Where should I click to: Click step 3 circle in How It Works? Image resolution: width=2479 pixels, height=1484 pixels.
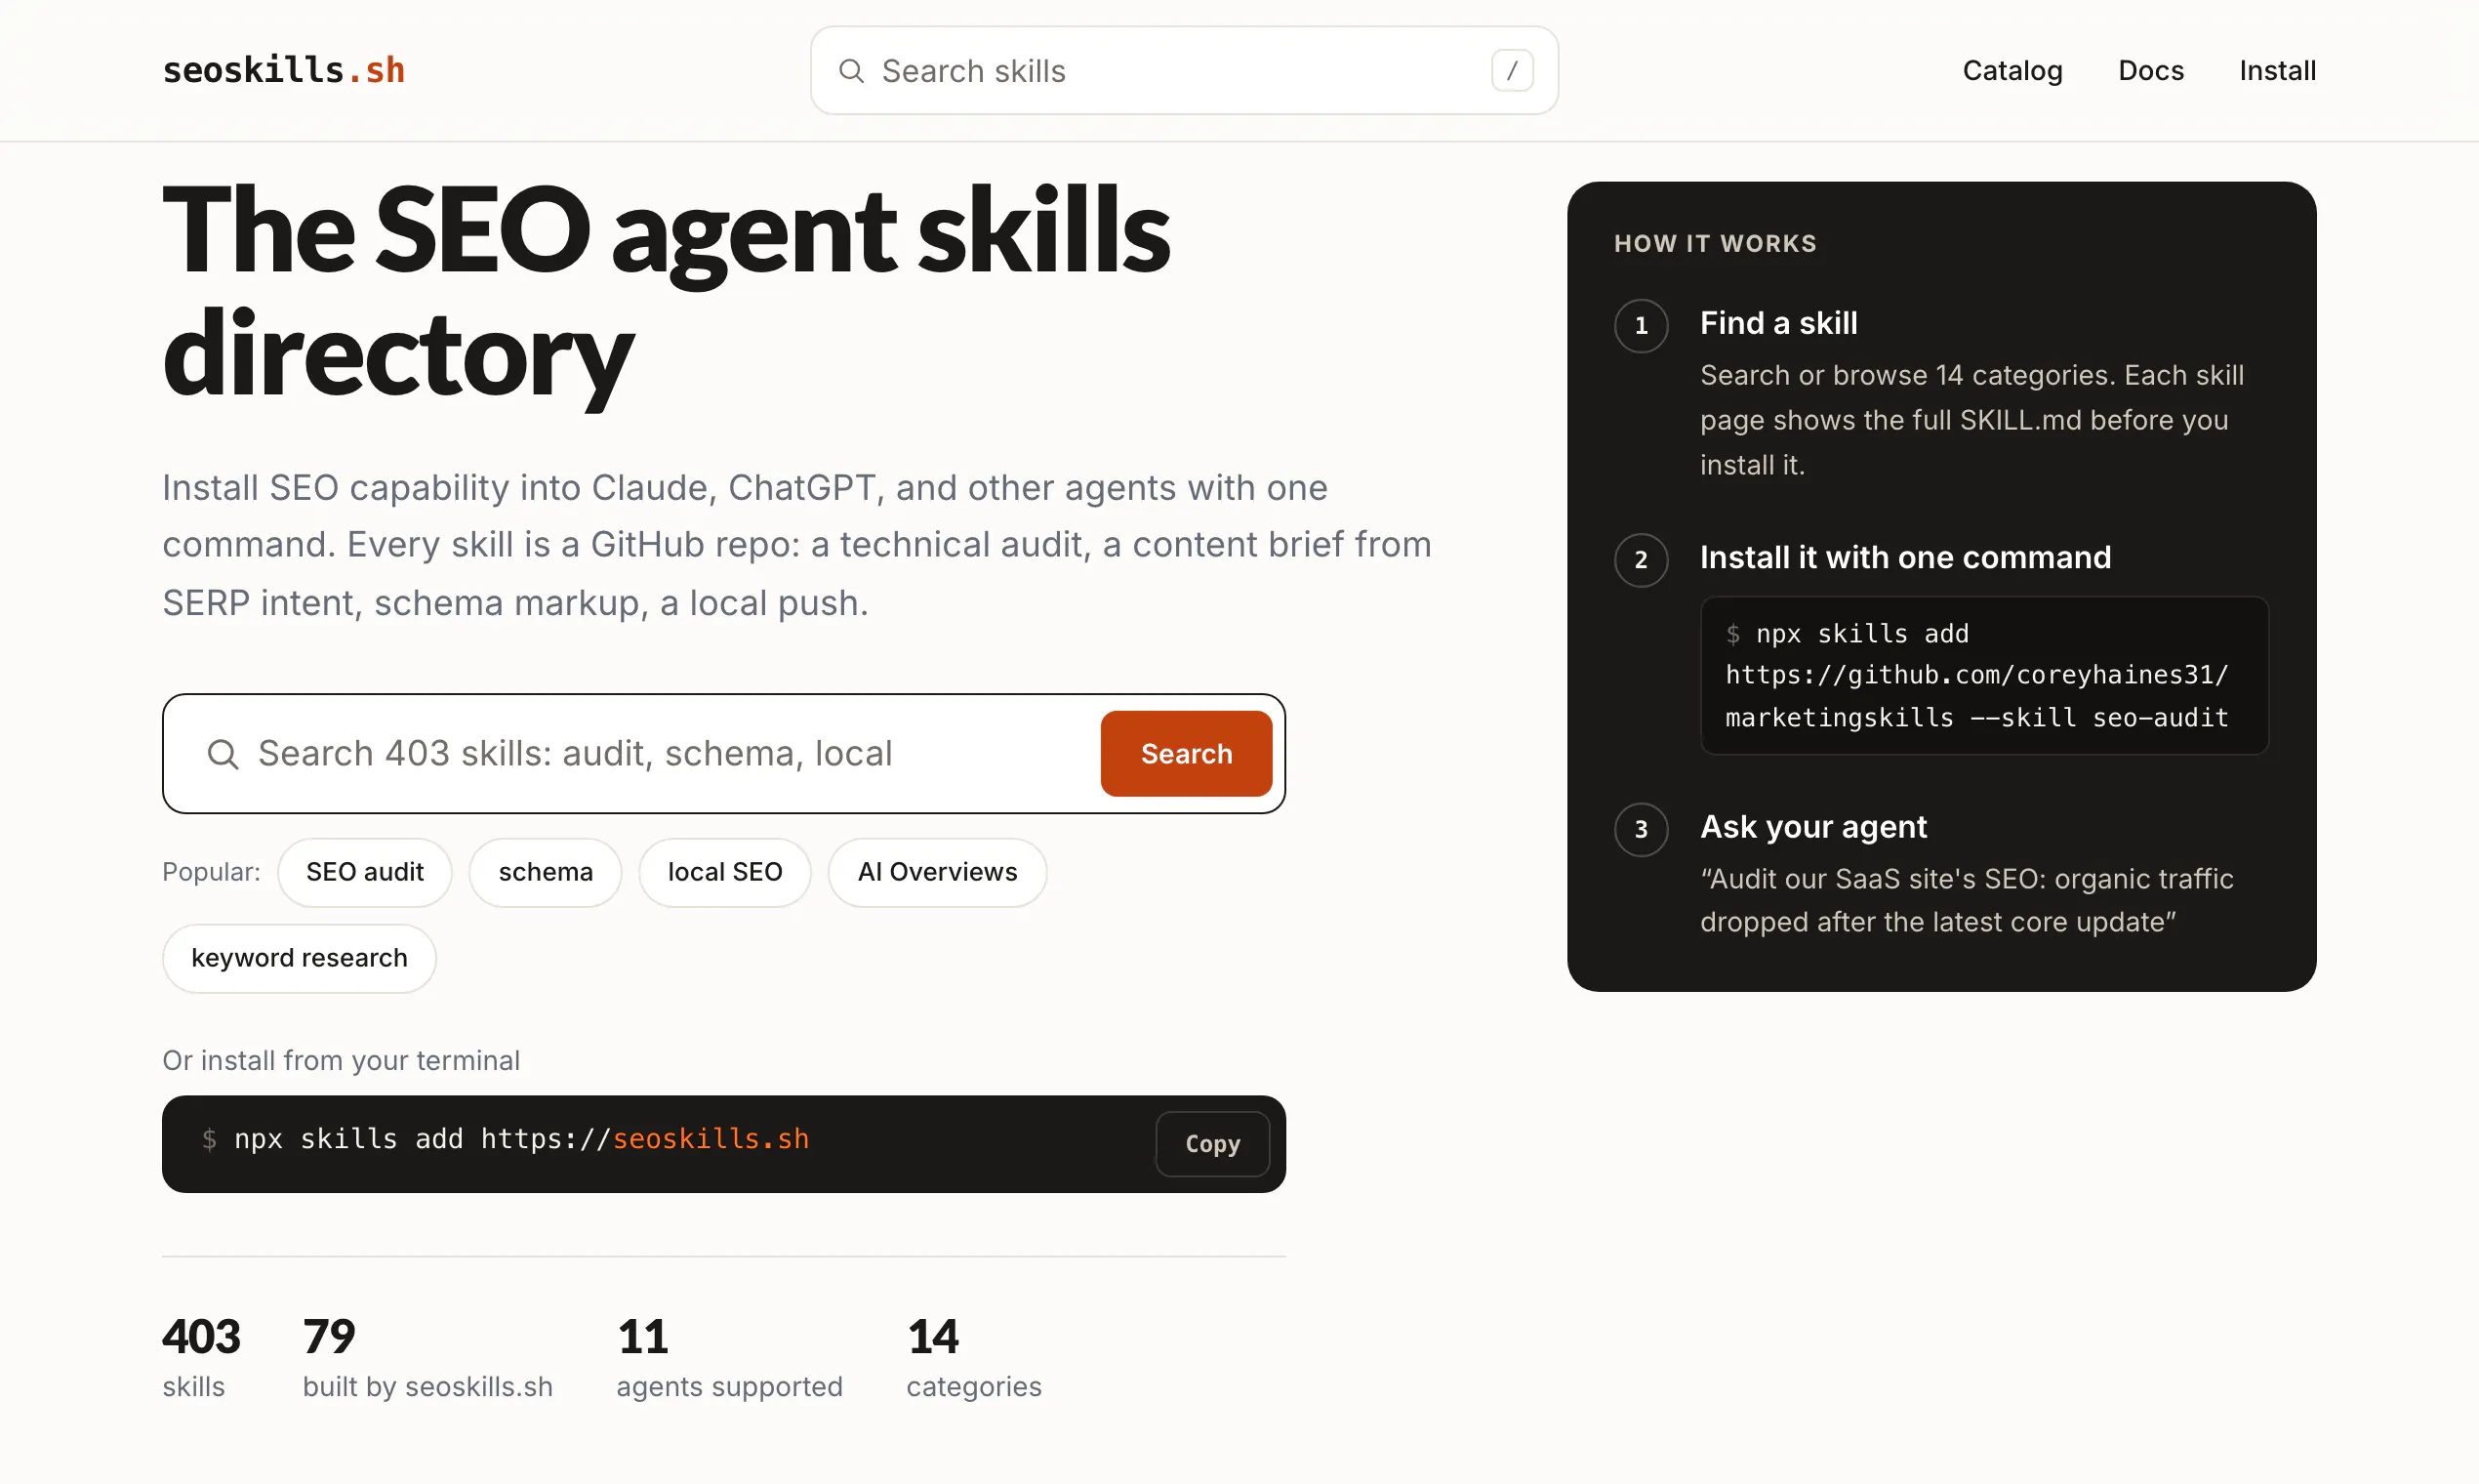1641,829
